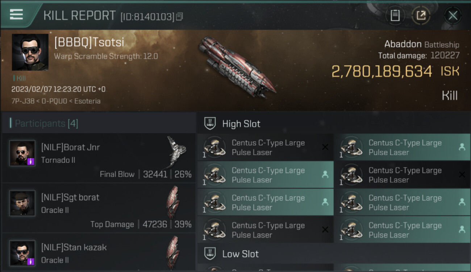Image resolution: width=471 pixels, height=272 pixels.
Task: Click the share kill report icon
Action: (x=421, y=16)
